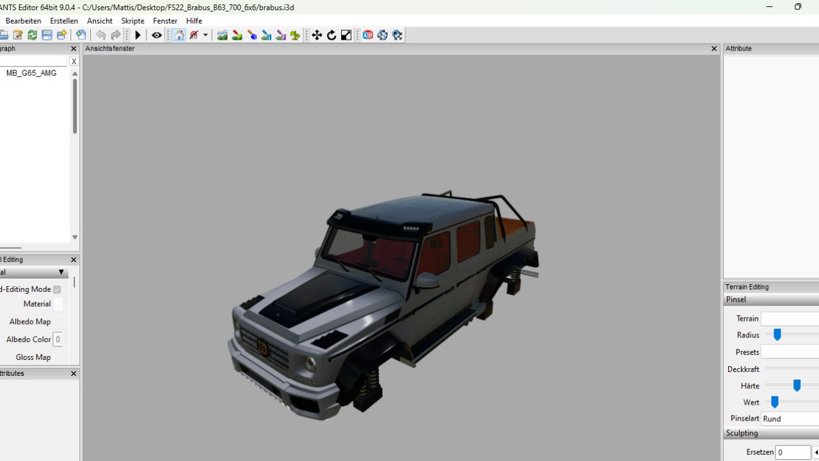Image resolution: width=819 pixels, height=461 pixels.
Task: Close the scenegraph panel
Action: pyautogui.click(x=73, y=49)
